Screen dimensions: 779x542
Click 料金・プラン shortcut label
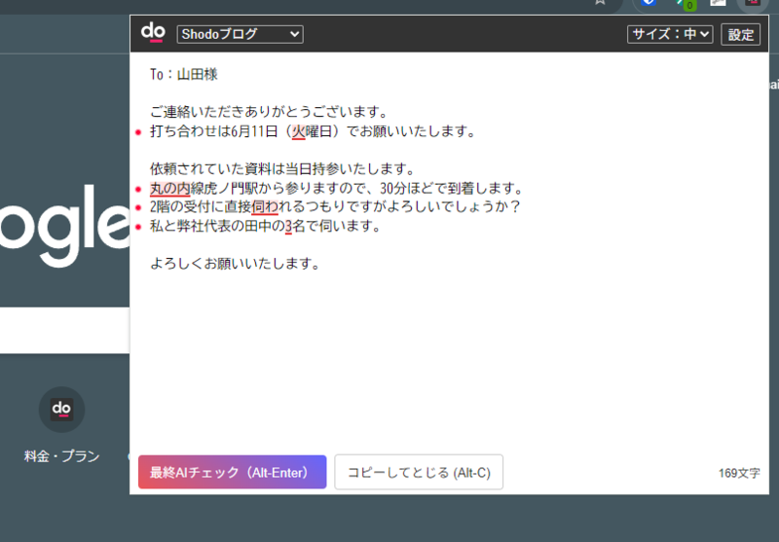coord(61,456)
